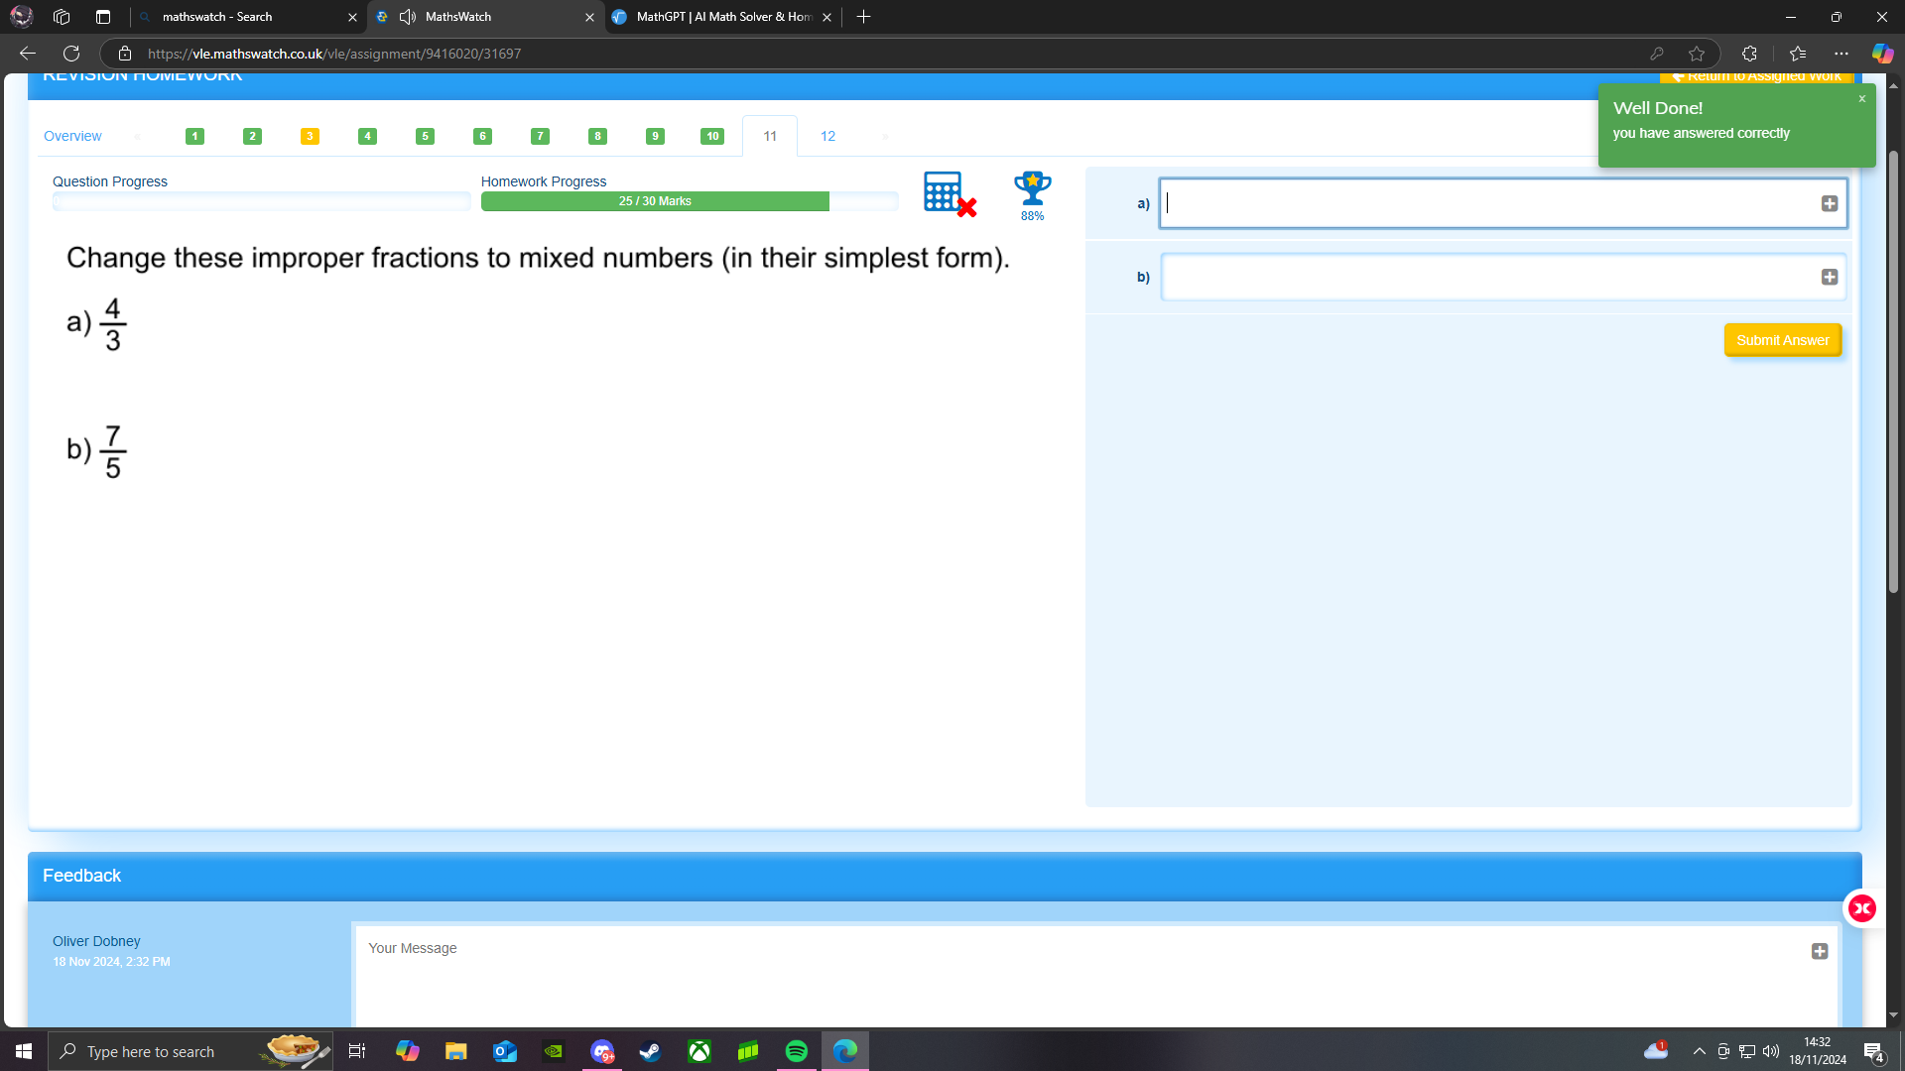Screen dimensions: 1905x1071
Task: Open the browser profile avatar icon
Action: [x=22, y=17]
